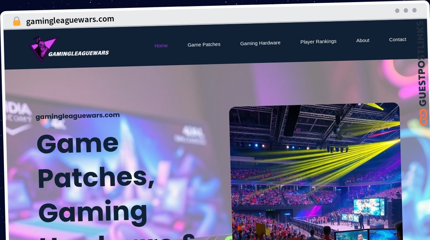This screenshot has width=430, height=240.
Task: Click the orange padlock security icon
Action: tap(16, 21)
